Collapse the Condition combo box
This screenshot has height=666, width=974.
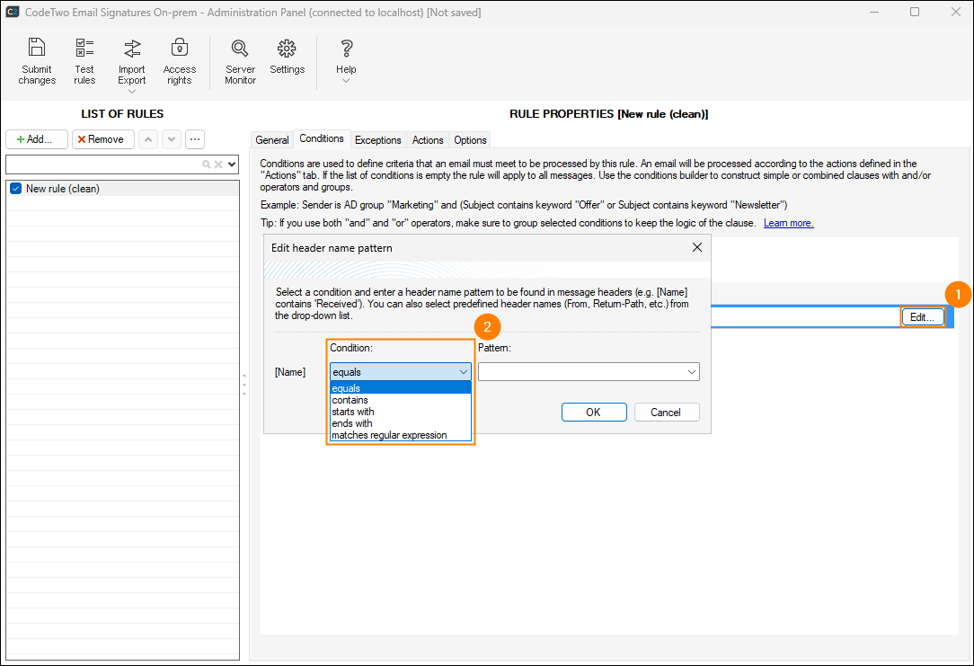pos(464,372)
